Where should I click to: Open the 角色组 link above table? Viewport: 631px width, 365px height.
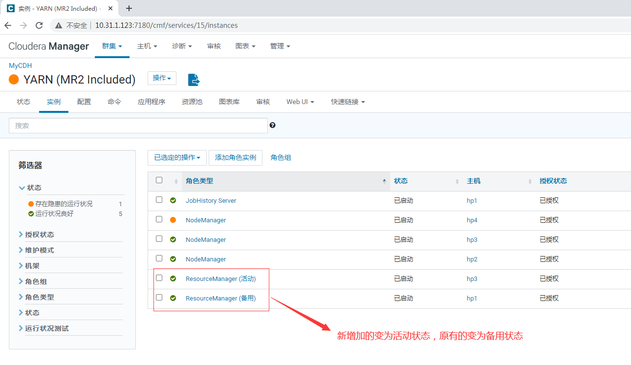click(281, 157)
